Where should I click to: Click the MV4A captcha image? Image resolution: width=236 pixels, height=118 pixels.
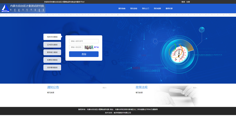click(89, 47)
